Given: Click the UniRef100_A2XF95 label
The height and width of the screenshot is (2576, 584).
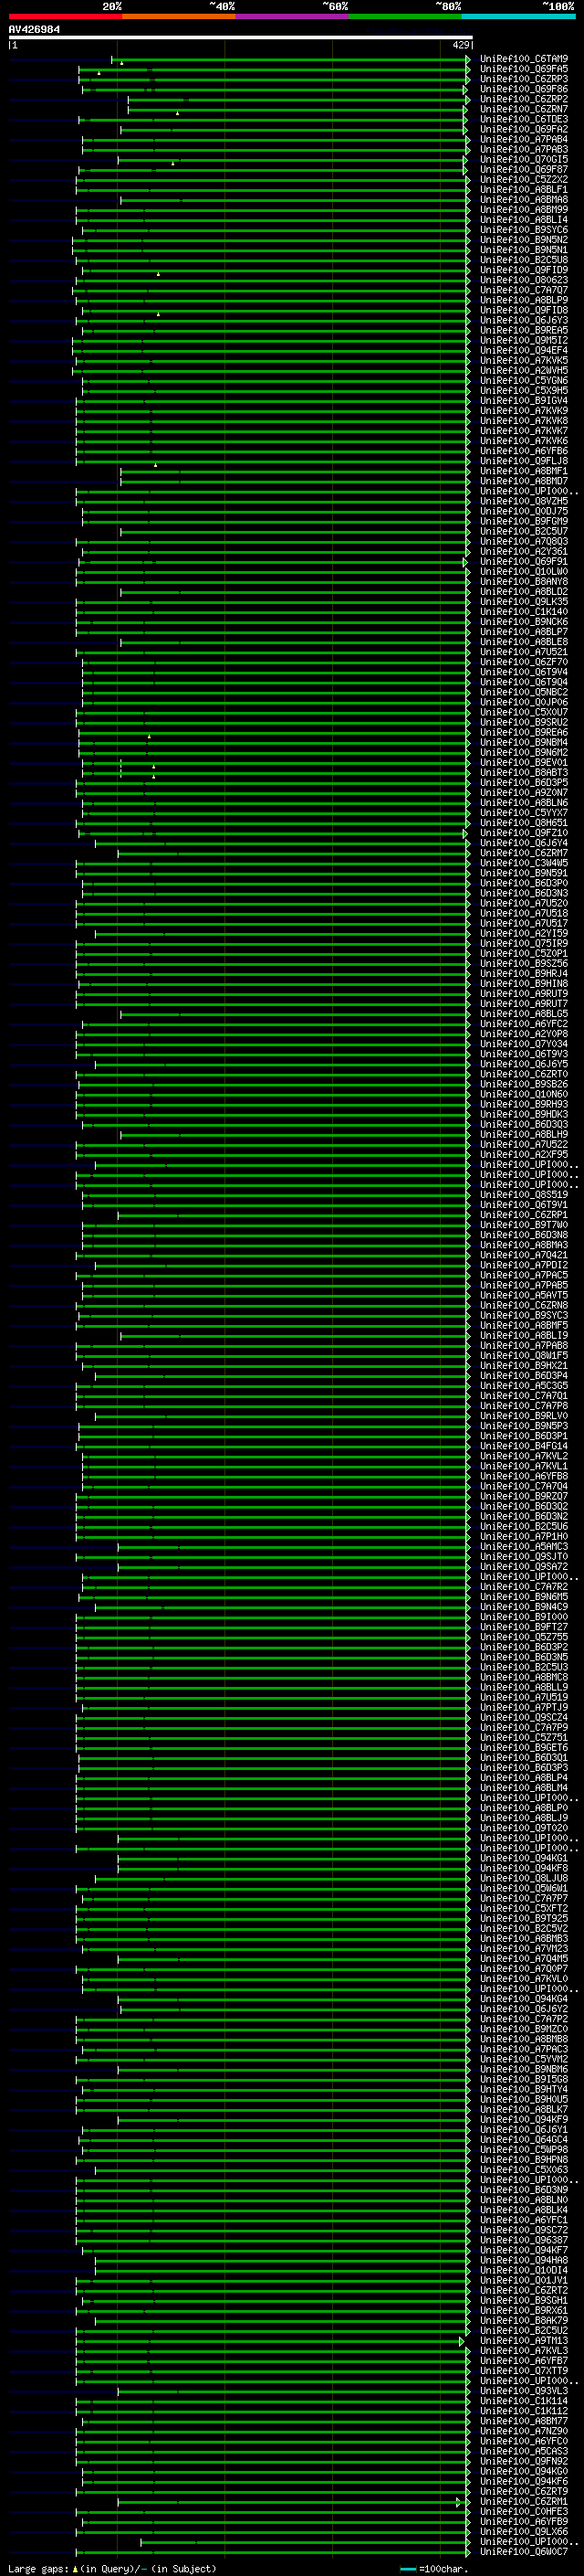Looking at the screenshot, I should [x=523, y=1154].
